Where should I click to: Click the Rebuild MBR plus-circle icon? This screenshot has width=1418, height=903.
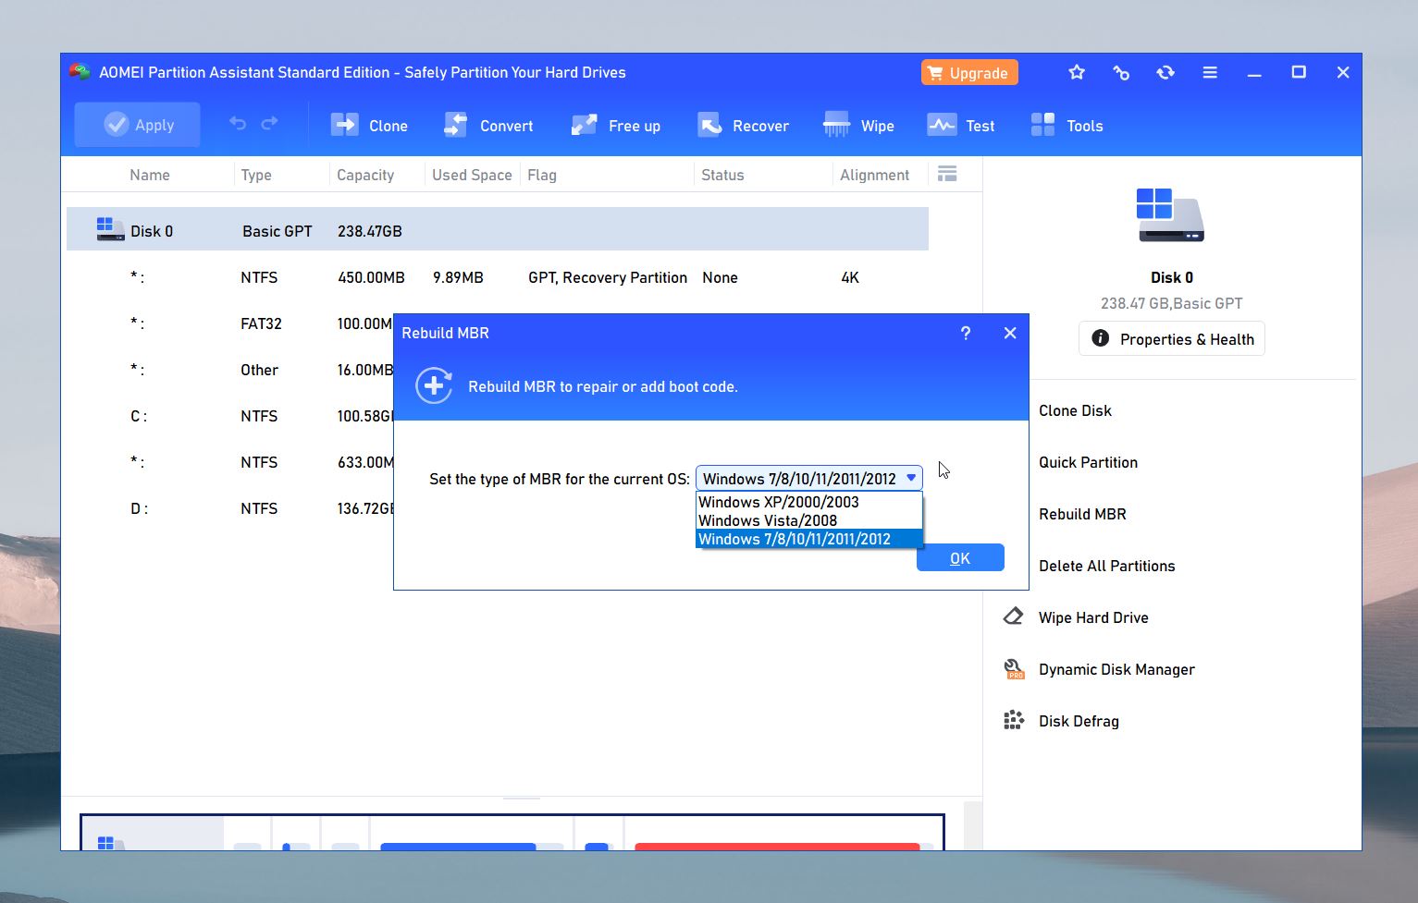(434, 385)
